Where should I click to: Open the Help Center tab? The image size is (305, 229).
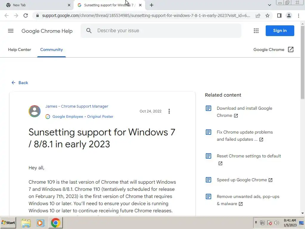[x=19, y=50]
